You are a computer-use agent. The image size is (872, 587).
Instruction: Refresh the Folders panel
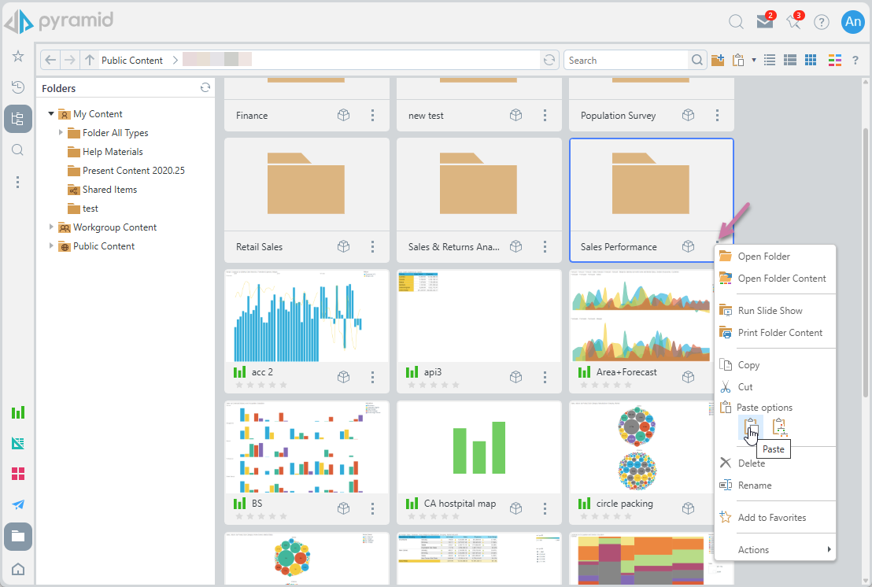tap(205, 88)
